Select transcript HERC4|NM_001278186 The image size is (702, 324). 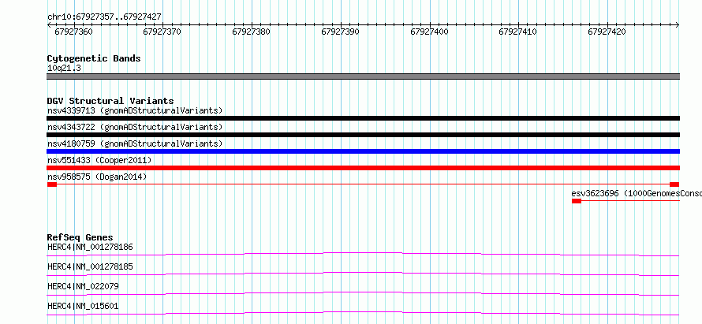[90, 247]
